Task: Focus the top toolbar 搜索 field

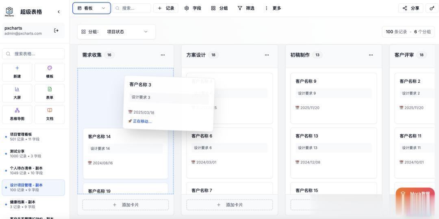Action: pyautogui.click(x=132, y=8)
